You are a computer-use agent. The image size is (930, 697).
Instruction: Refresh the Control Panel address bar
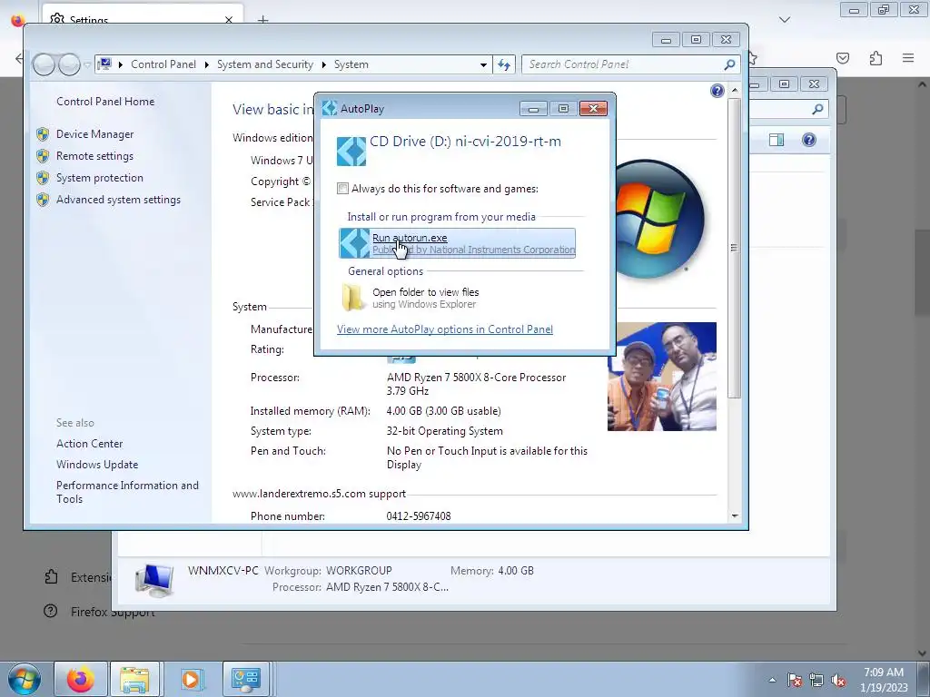[503, 64]
